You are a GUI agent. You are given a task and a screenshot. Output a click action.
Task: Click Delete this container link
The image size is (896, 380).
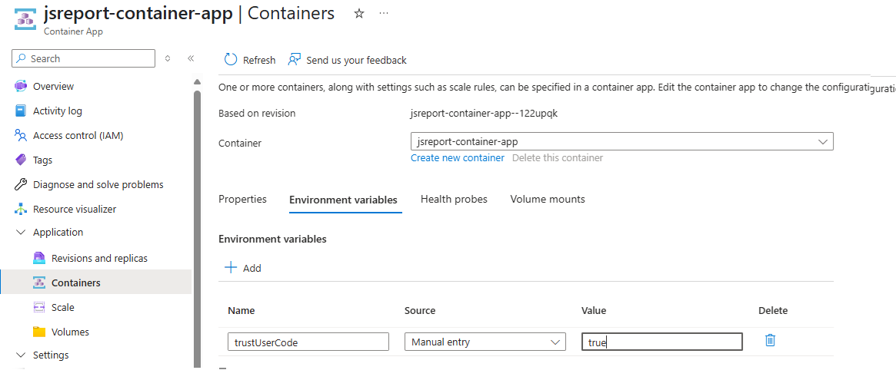pyautogui.click(x=557, y=157)
